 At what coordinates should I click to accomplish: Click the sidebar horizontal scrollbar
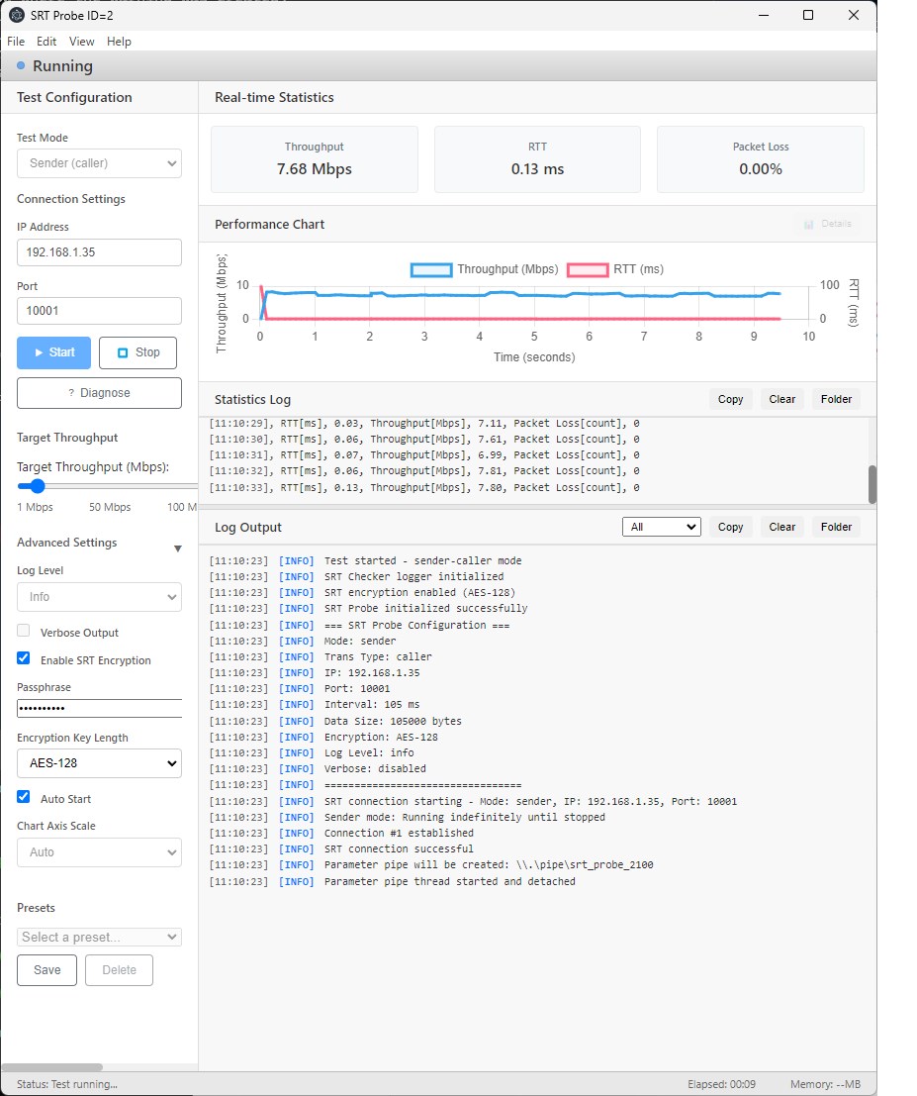tap(52, 1067)
